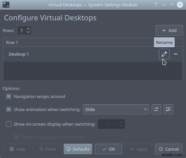This screenshot has height=158, width=186.
Task: Restore settings with the Defaults button
Action: tap(78, 149)
